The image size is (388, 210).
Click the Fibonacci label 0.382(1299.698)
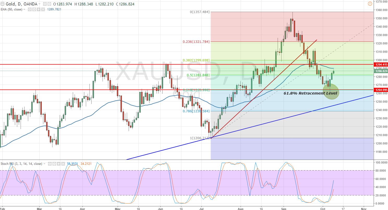(196, 60)
